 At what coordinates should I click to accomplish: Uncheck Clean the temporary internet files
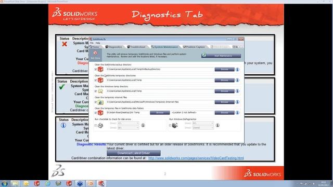coord(96,102)
